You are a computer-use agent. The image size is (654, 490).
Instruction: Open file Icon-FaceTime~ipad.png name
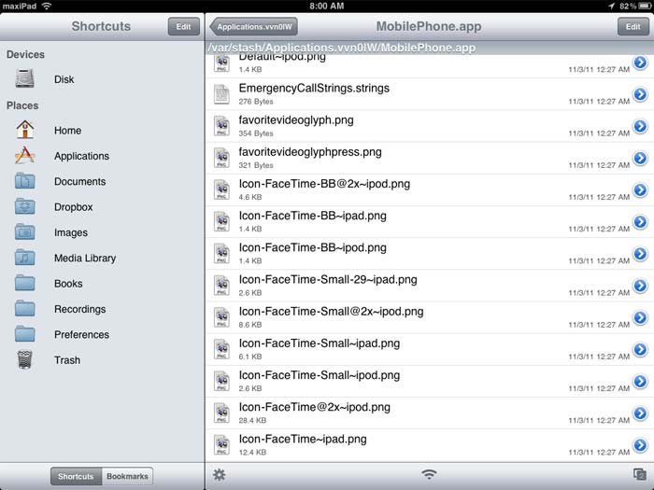pos(303,440)
